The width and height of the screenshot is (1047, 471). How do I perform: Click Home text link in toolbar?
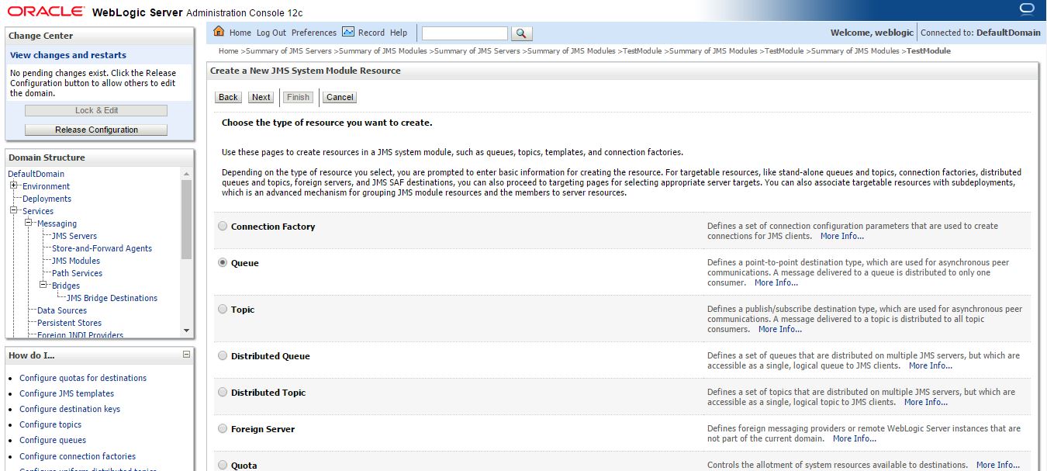coord(240,33)
